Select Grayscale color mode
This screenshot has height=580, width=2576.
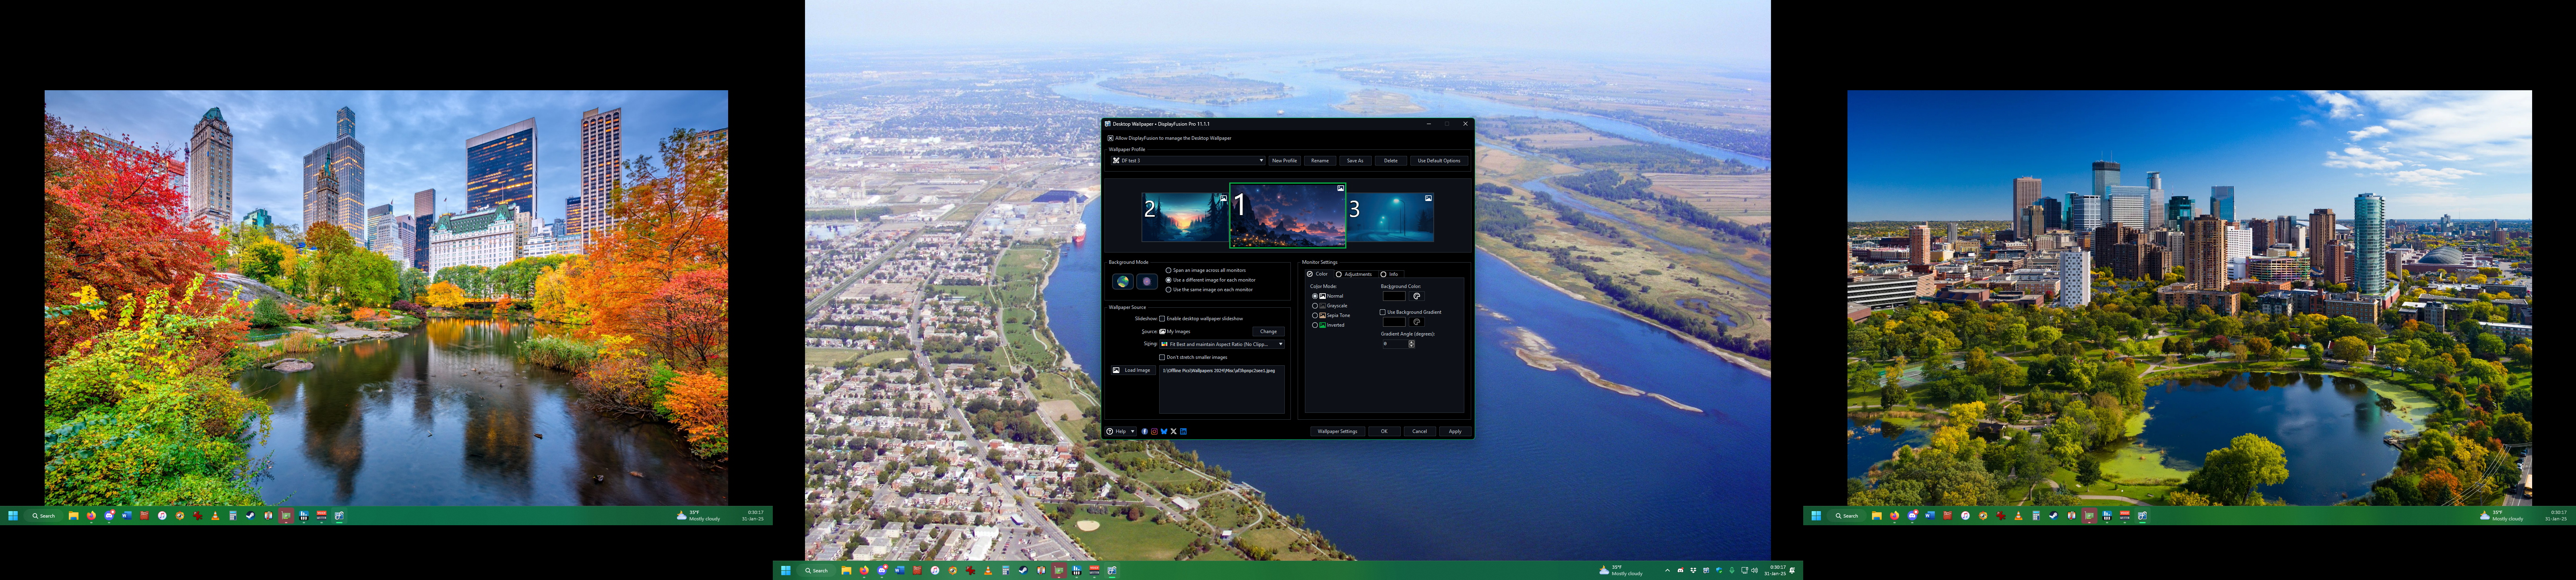[x=1315, y=306]
